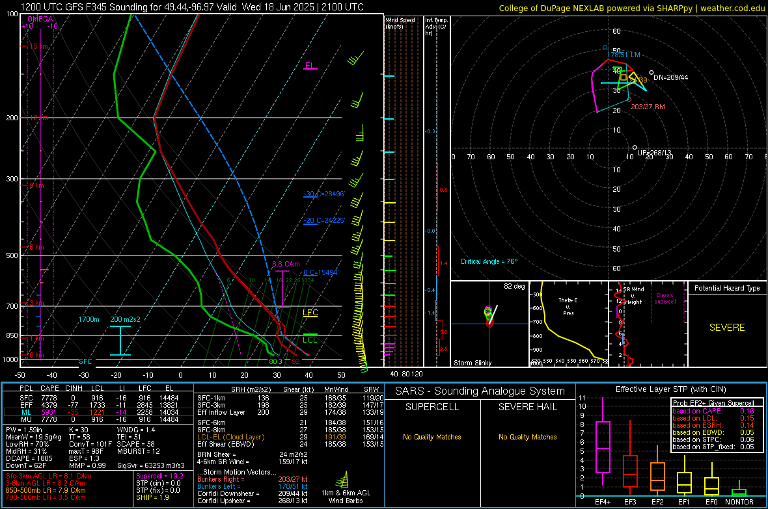Click the 'based on CAPE:' probability row
This screenshot has width=768, height=509.
pos(713,411)
